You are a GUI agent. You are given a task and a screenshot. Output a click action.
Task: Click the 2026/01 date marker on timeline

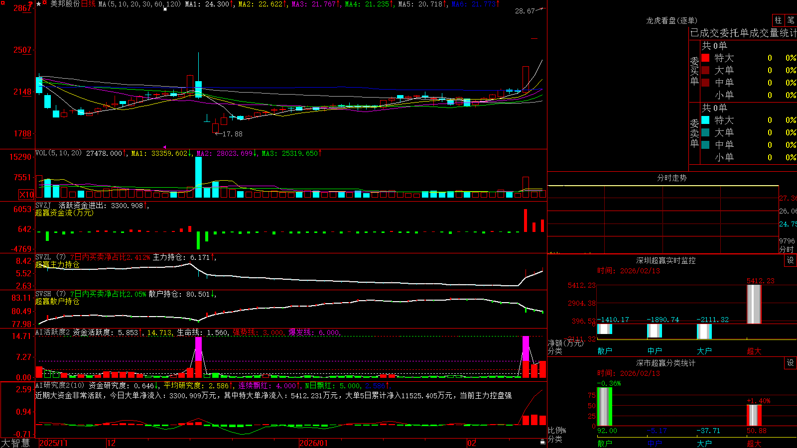313,443
